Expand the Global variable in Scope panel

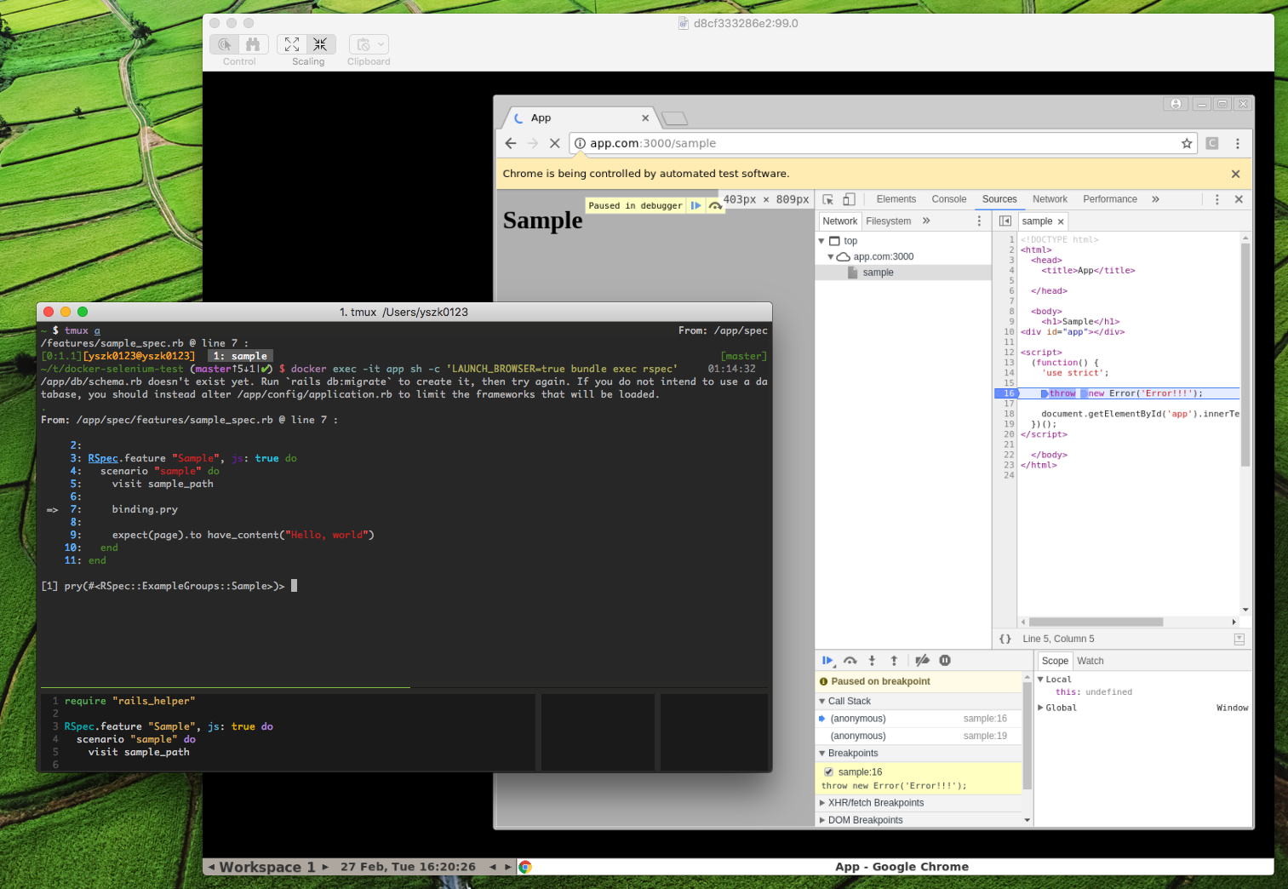(x=1040, y=707)
